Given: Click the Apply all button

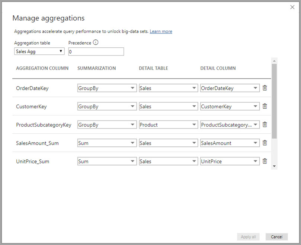Looking at the screenshot, I should (248, 236).
